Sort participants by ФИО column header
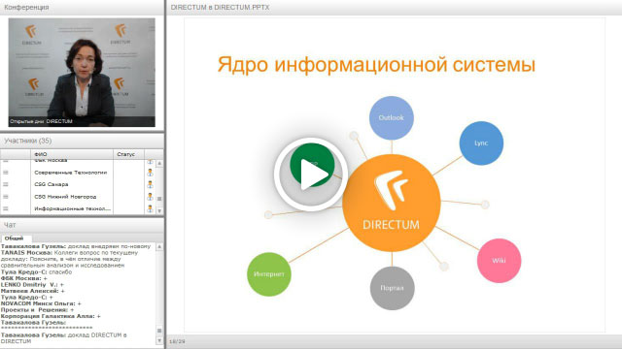This screenshot has width=622, height=349. point(72,154)
